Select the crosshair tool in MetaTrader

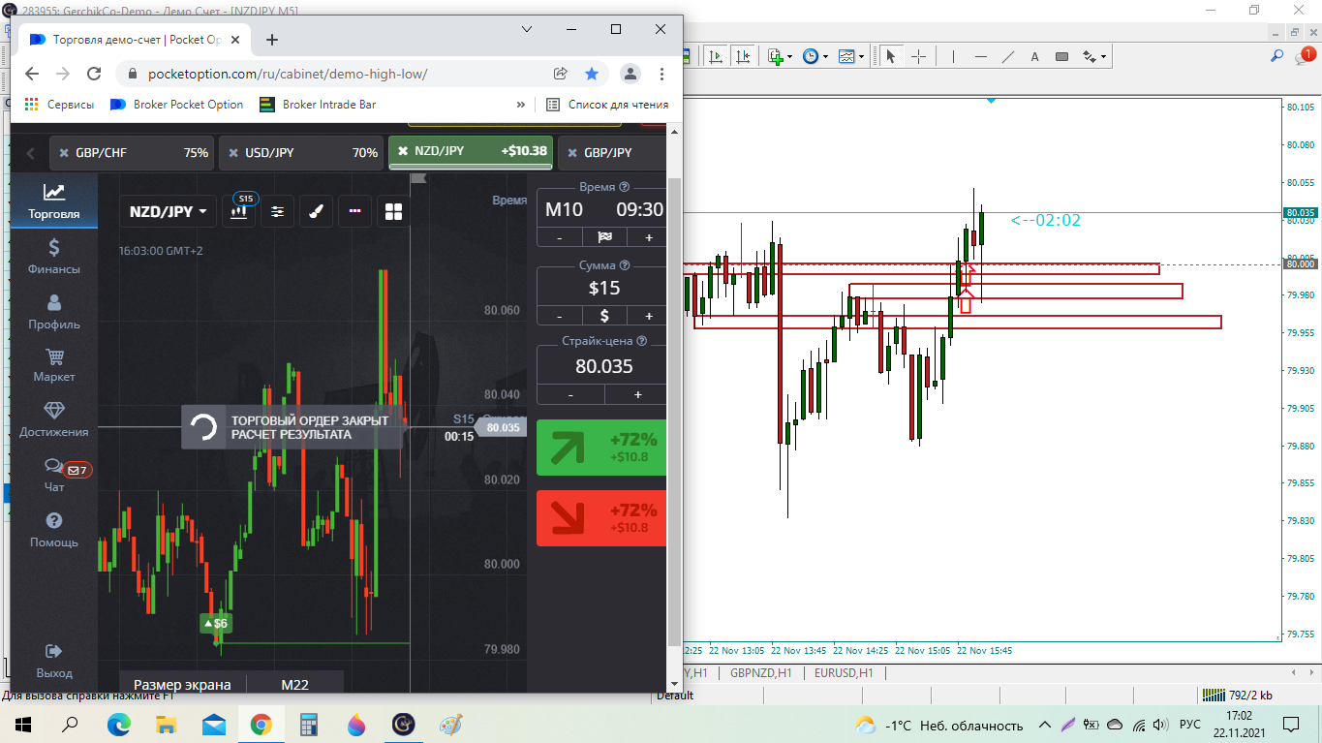[x=918, y=57]
